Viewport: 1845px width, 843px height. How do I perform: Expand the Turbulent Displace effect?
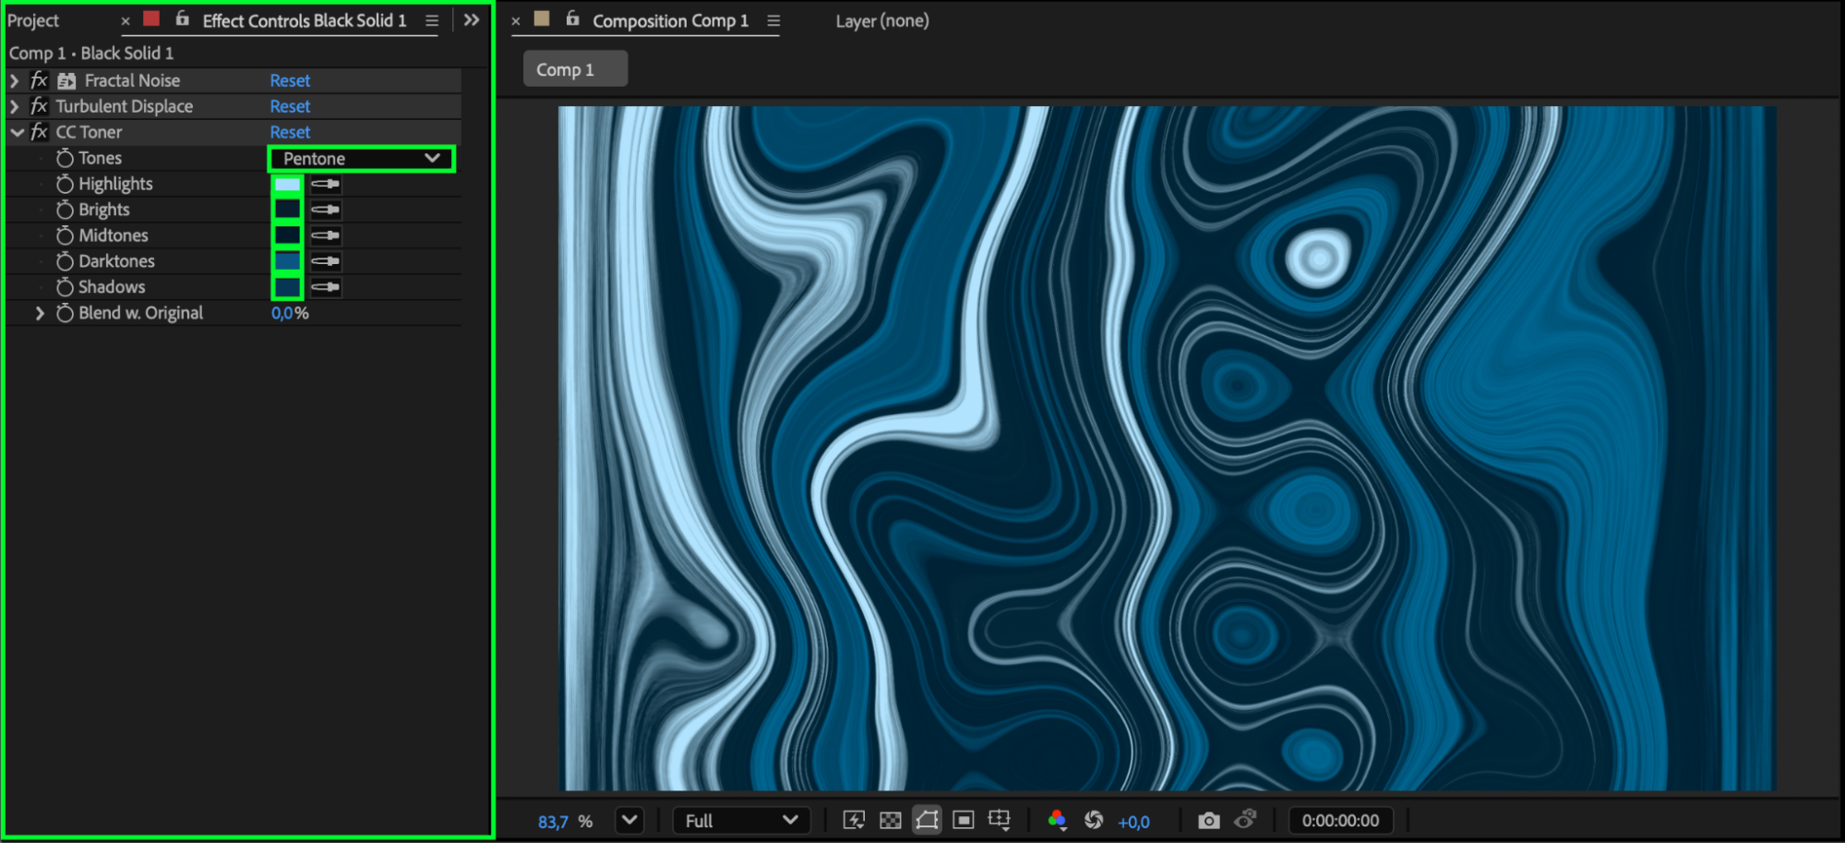click(15, 106)
